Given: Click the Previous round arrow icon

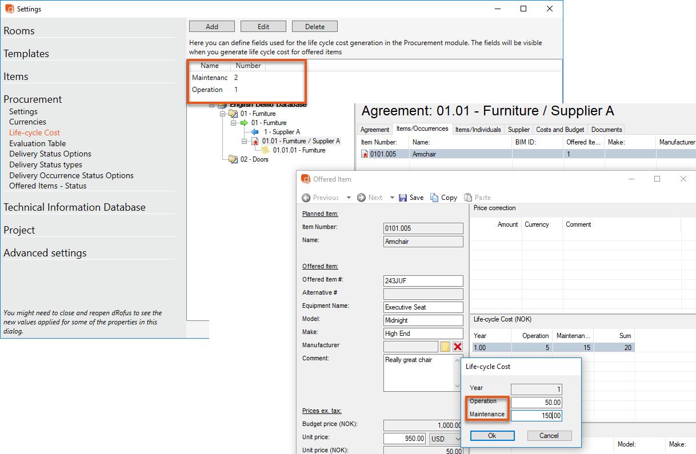Looking at the screenshot, I should point(306,198).
